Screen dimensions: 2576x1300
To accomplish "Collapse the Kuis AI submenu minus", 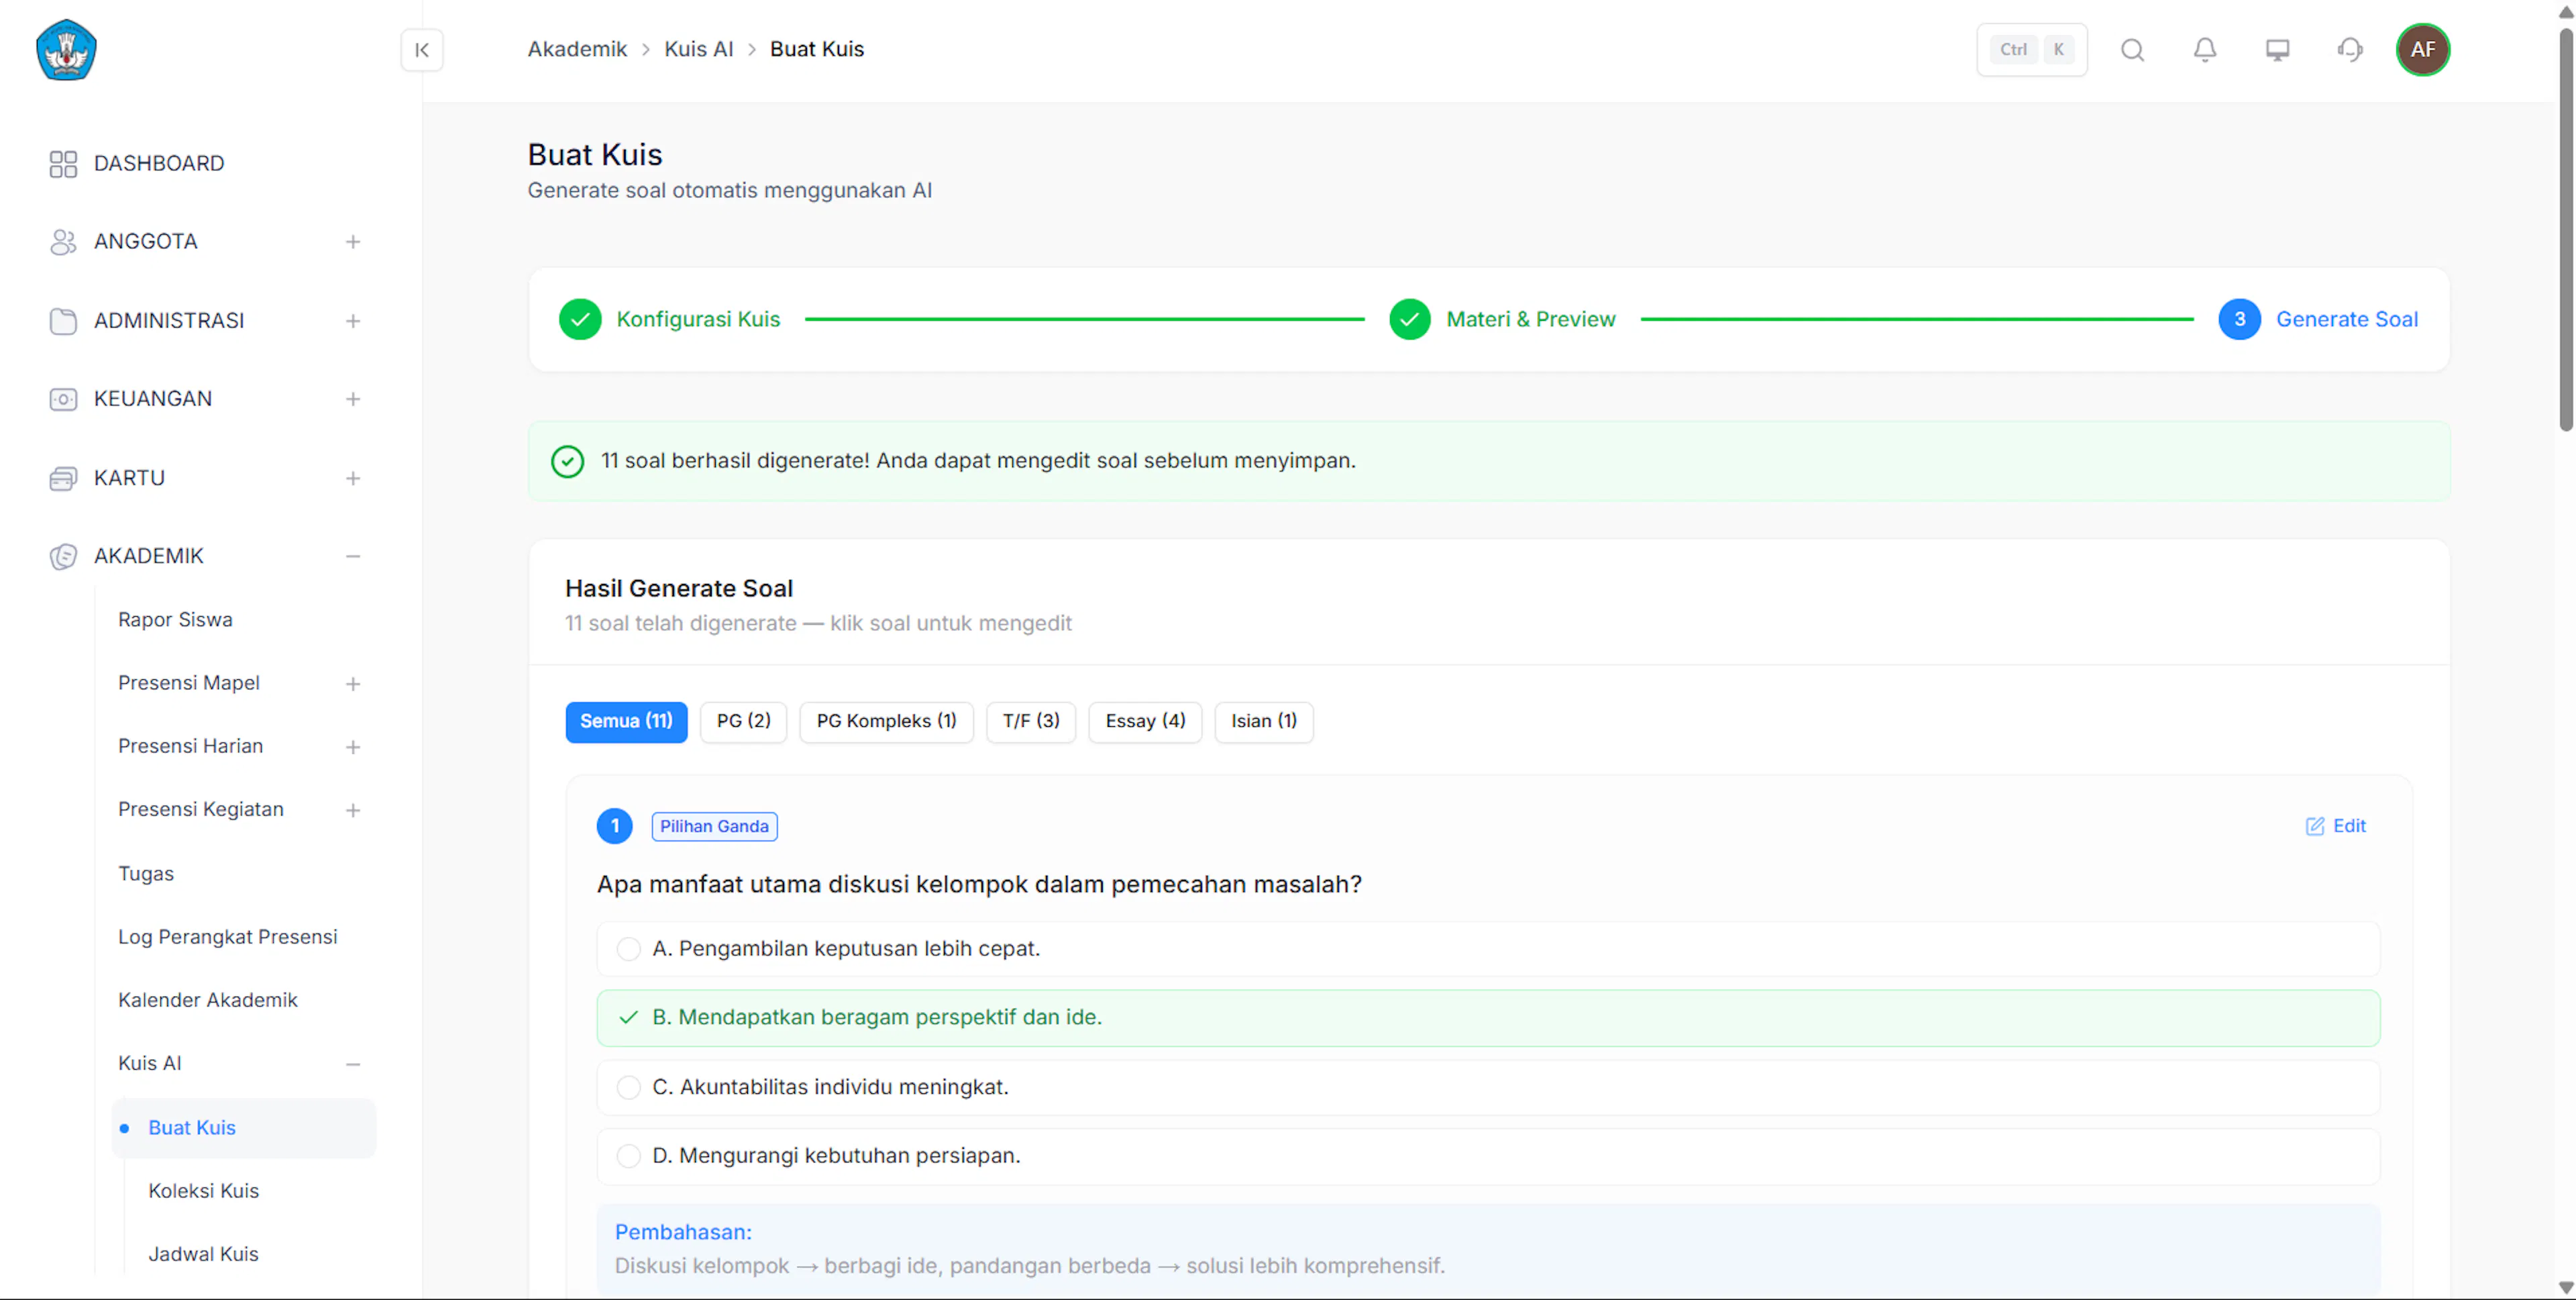I will click(x=353, y=1064).
